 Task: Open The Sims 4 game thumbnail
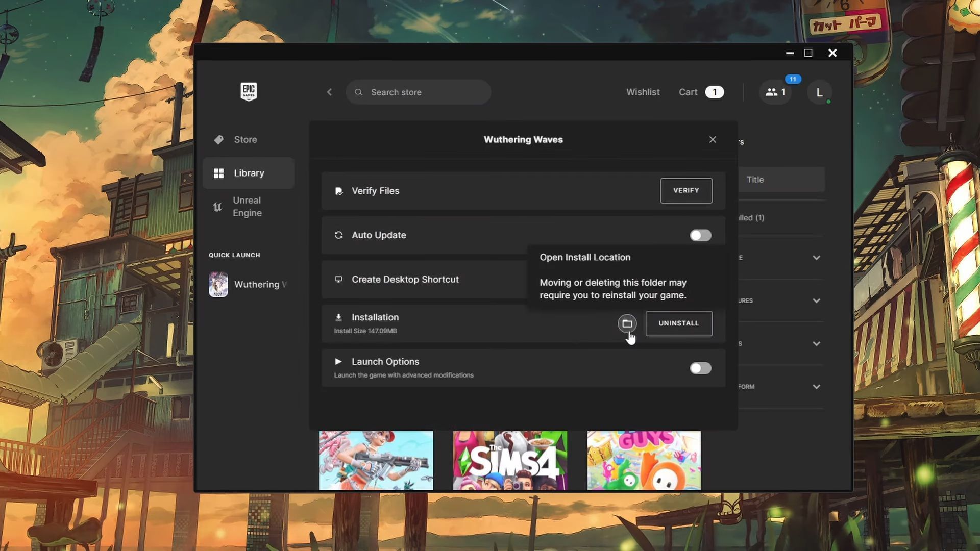[x=510, y=460]
